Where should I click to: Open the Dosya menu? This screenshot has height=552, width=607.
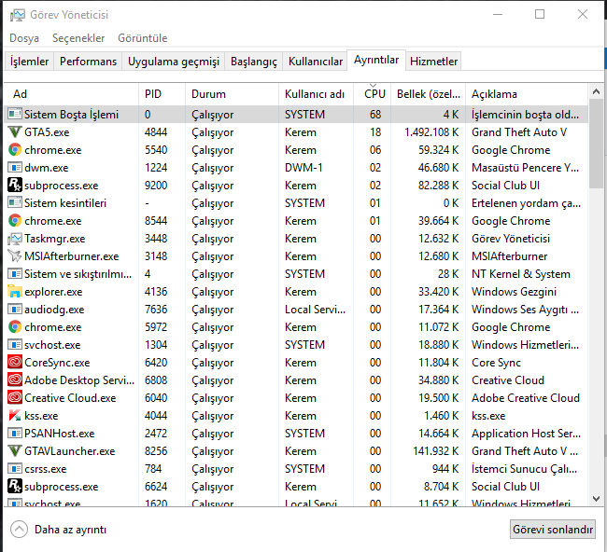24,38
